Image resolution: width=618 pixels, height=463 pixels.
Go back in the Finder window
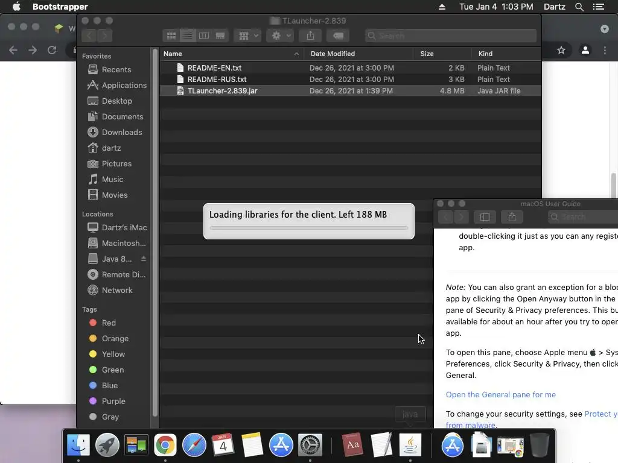(x=89, y=36)
